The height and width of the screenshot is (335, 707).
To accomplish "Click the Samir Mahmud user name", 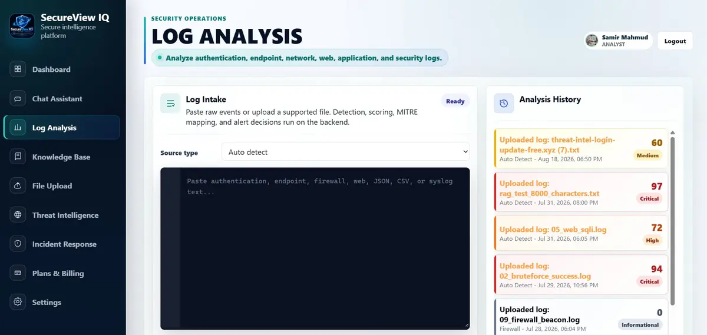I will [x=625, y=37].
